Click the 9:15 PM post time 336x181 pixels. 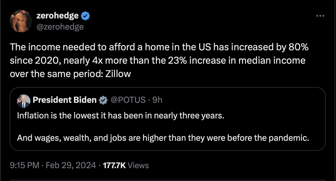[25, 165]
